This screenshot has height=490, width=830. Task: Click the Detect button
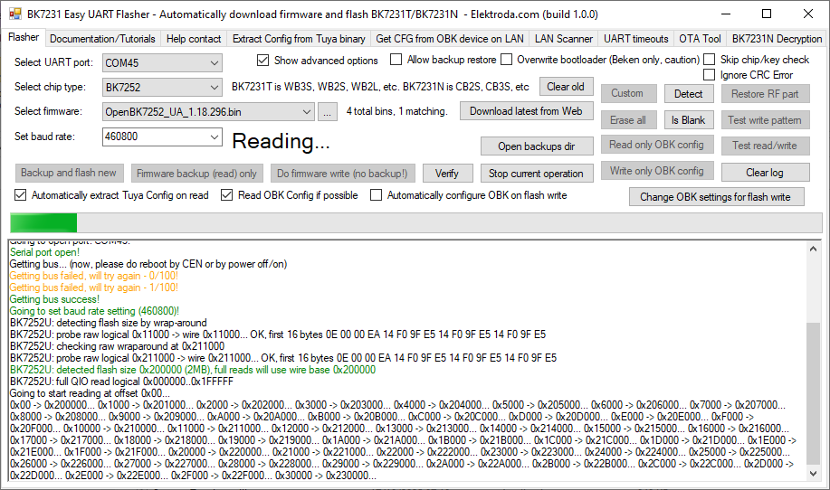point(689,93)
